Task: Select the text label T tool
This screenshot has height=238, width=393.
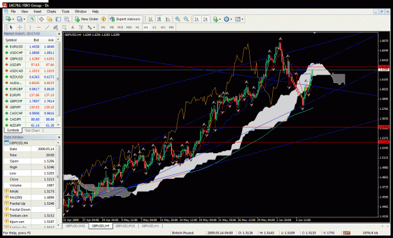Action: pos(81,27)
